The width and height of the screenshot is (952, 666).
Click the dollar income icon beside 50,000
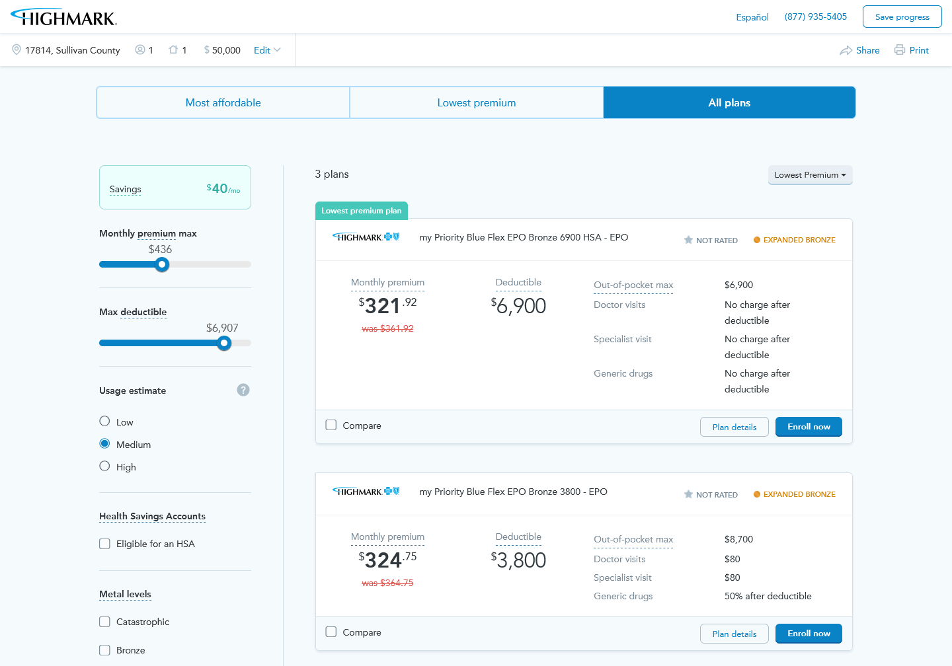[x=207, y=50]
